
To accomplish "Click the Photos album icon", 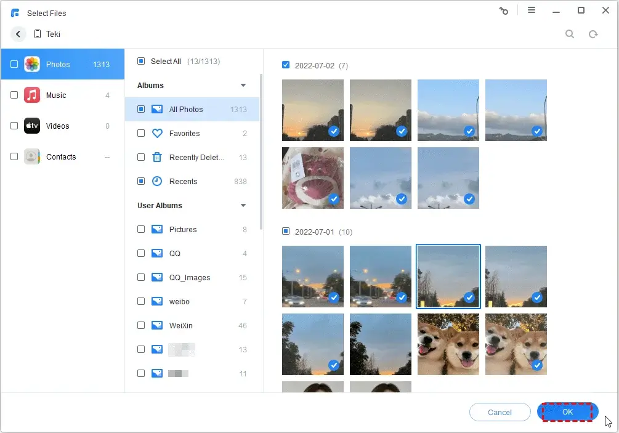I will click(31, 64).
